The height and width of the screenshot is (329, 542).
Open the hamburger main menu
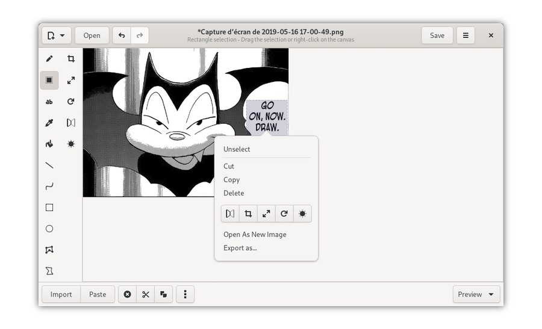466,35
